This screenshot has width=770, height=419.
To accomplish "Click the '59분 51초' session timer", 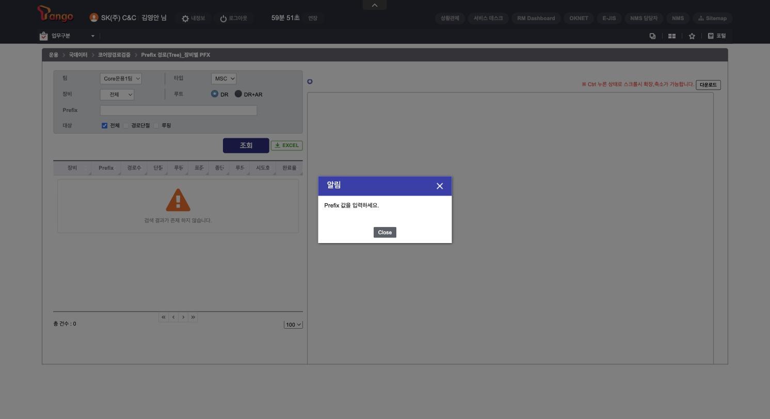I will 285,18.
